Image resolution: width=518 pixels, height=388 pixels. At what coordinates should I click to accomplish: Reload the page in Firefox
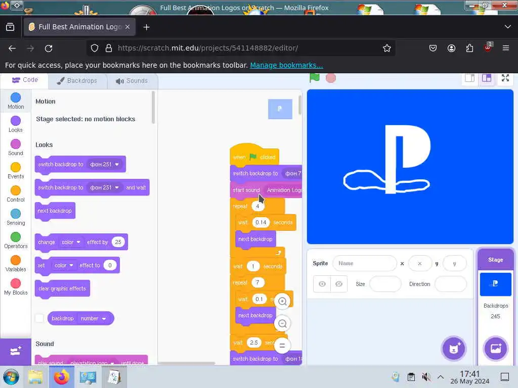tap(49, 48)
